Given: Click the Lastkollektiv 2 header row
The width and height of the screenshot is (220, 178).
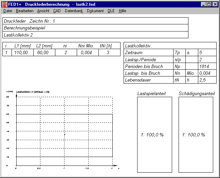Looking at the screenshot, I should click(95, 35).
